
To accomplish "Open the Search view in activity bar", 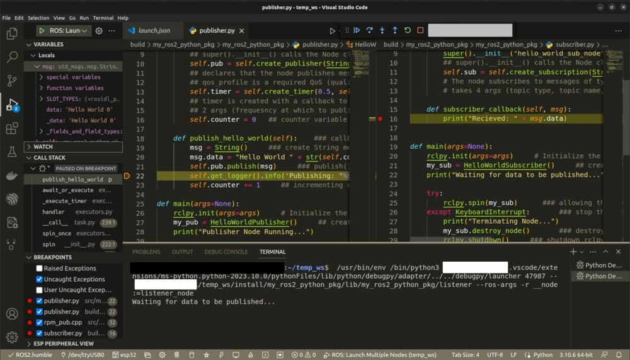I will tap(12, 57).
